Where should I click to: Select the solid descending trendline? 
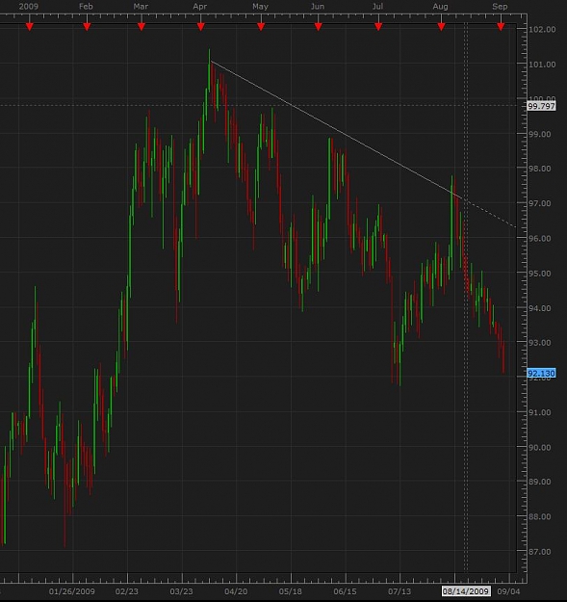pyautogui.click(x=336, y=129)
